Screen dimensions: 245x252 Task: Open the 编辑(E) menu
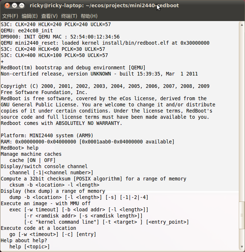(x=29, y=16)
